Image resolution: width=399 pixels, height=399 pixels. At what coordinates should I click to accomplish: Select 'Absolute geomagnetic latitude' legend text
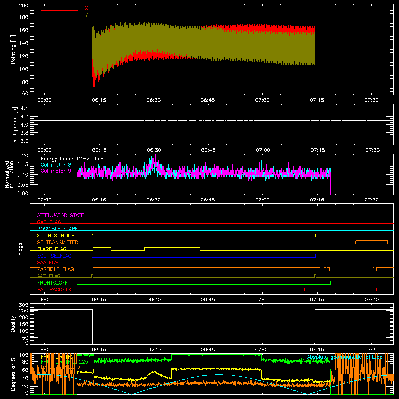[x=345, y=357]
